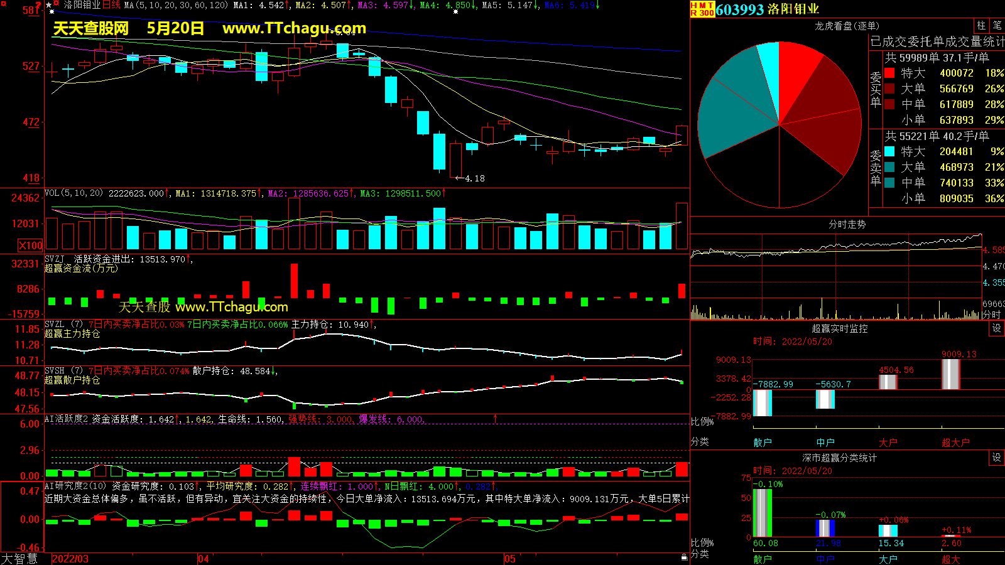Switch pie view to 柱 bar mode

pos(981,26)
